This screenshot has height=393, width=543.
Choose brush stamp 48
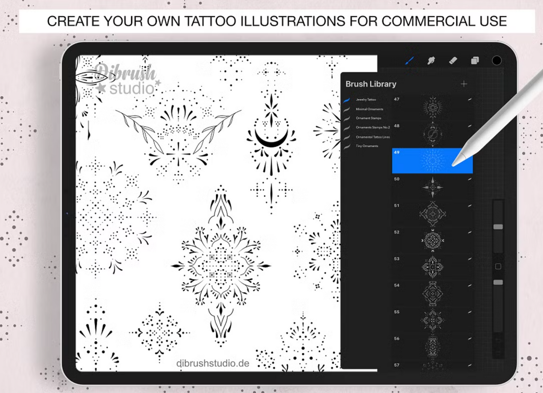[x=433, y=134]
